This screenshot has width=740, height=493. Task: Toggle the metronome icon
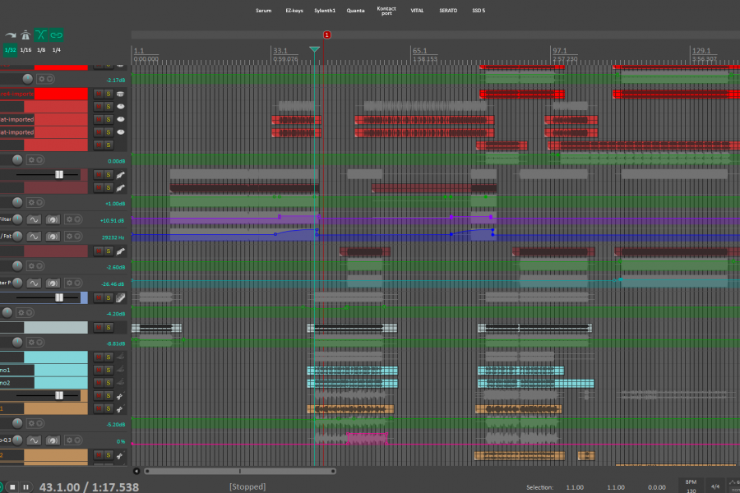(25, 35)
